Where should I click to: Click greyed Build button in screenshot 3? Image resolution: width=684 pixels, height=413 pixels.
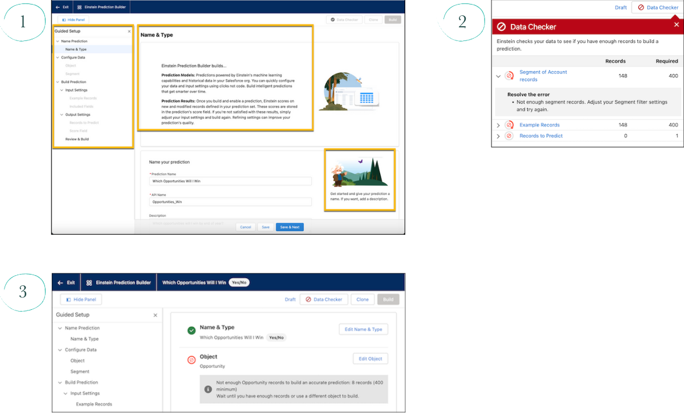[x=388, y=299]
